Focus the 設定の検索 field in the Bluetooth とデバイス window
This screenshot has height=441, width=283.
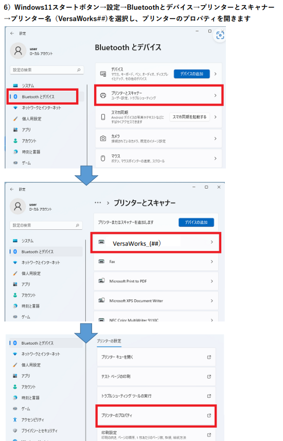47,70
